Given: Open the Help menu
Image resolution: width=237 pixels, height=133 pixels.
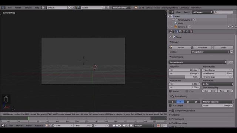Looking at the screenshot, I should tap(37, 7).
